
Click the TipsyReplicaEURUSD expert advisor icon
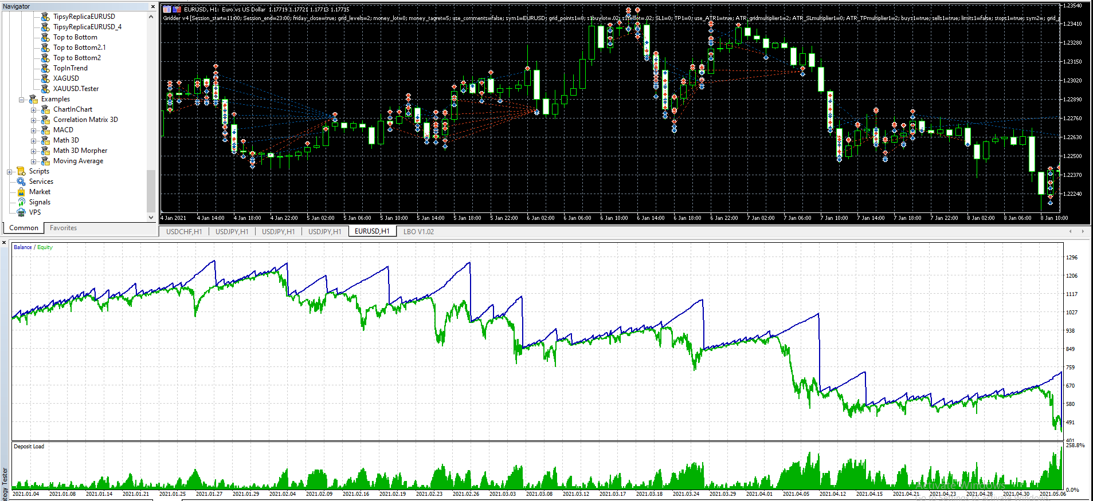pos(45,17)
